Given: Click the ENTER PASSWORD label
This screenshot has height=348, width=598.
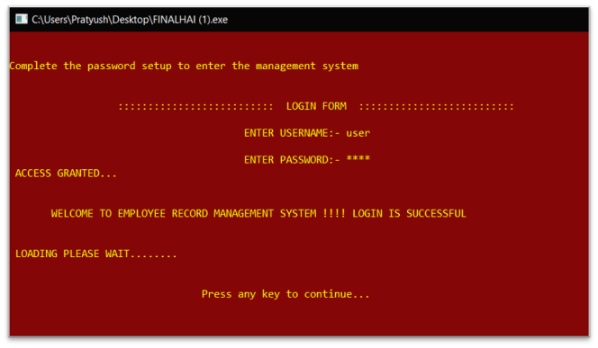Looking at the screenshot, I should pyautogui.click(x=292, y=159).
